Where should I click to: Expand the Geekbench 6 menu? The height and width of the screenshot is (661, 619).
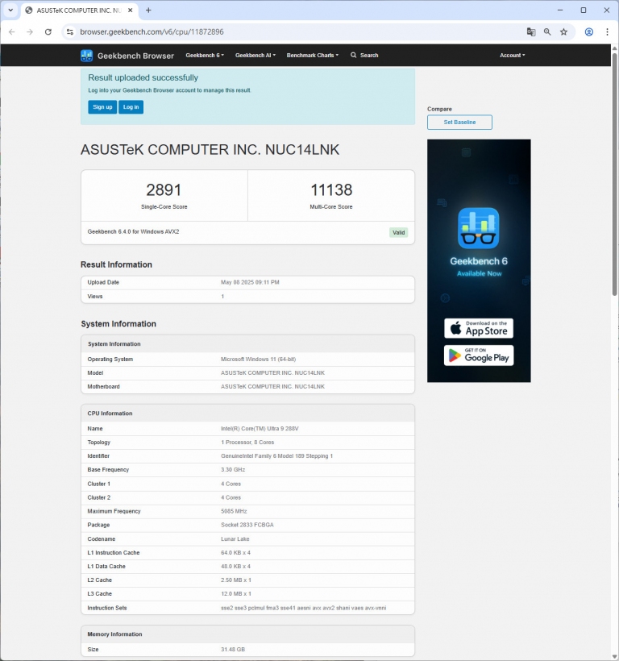pos(205,56)
